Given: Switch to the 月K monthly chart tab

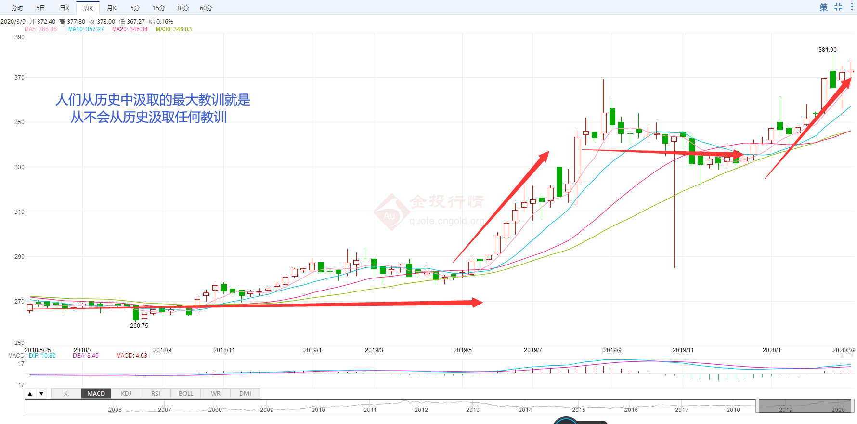Looking at the screenshot, I should (112, 8).
